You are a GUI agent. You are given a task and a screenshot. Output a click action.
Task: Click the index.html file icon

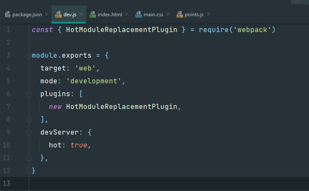click(93, 15)
